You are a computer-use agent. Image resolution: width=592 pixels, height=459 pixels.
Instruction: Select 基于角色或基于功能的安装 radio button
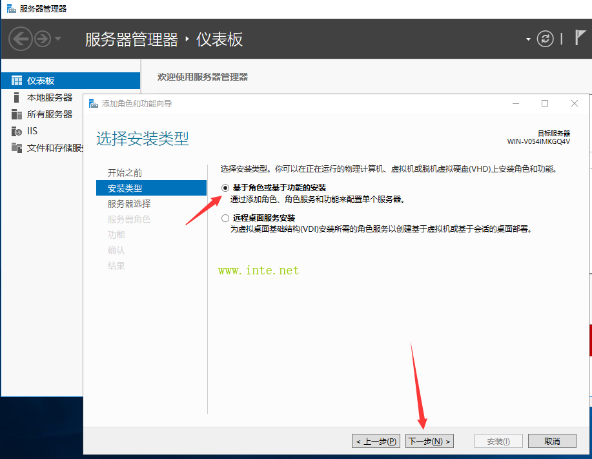tap(225, 188)
